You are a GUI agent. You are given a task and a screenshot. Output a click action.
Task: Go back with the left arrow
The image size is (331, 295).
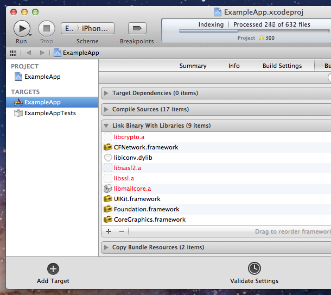(x=29, y=53)
